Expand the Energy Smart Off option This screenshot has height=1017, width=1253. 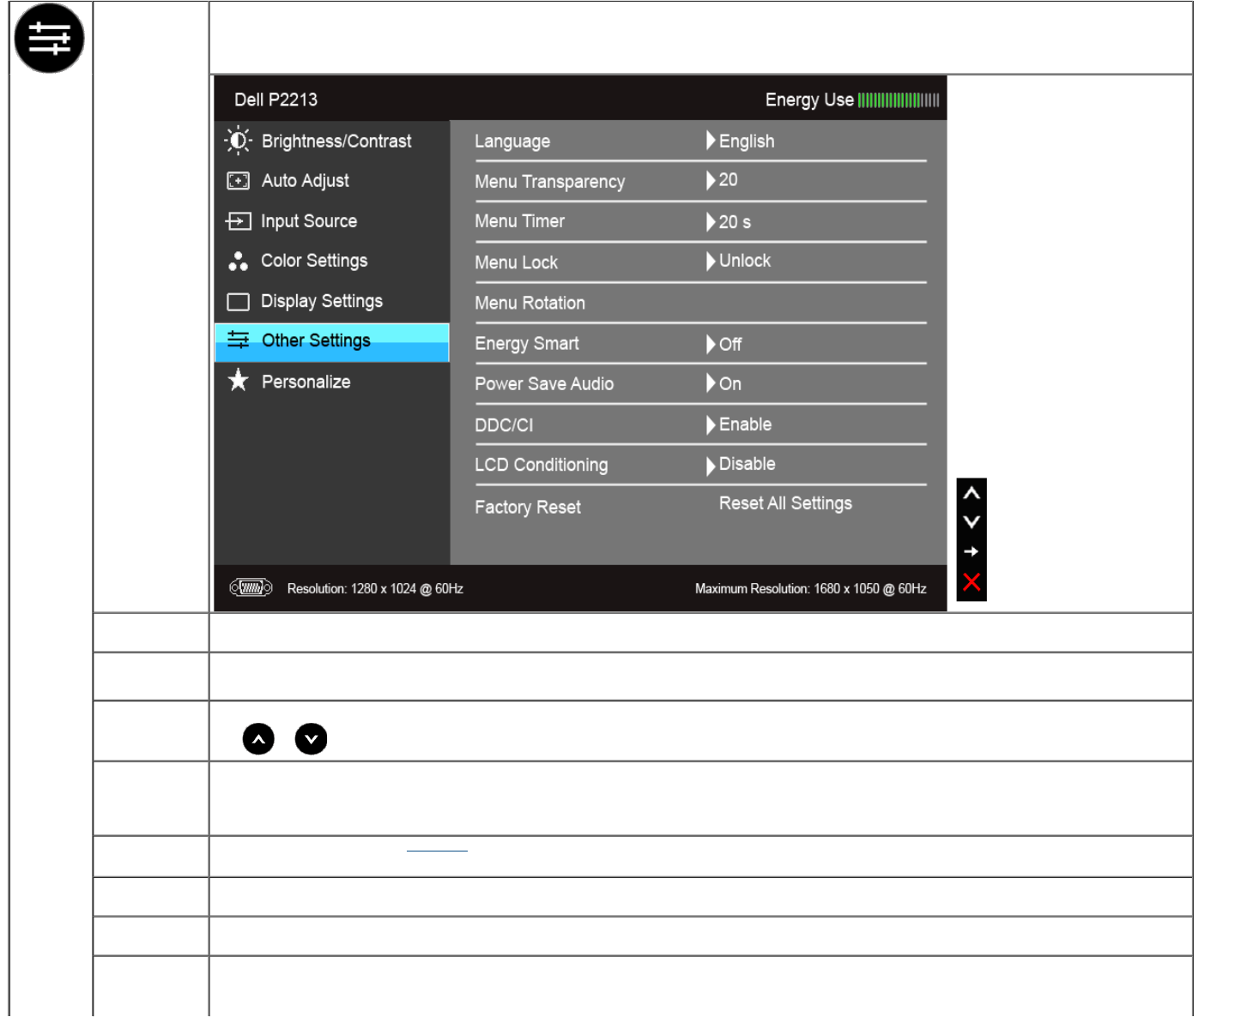click(x=723, y=344)
